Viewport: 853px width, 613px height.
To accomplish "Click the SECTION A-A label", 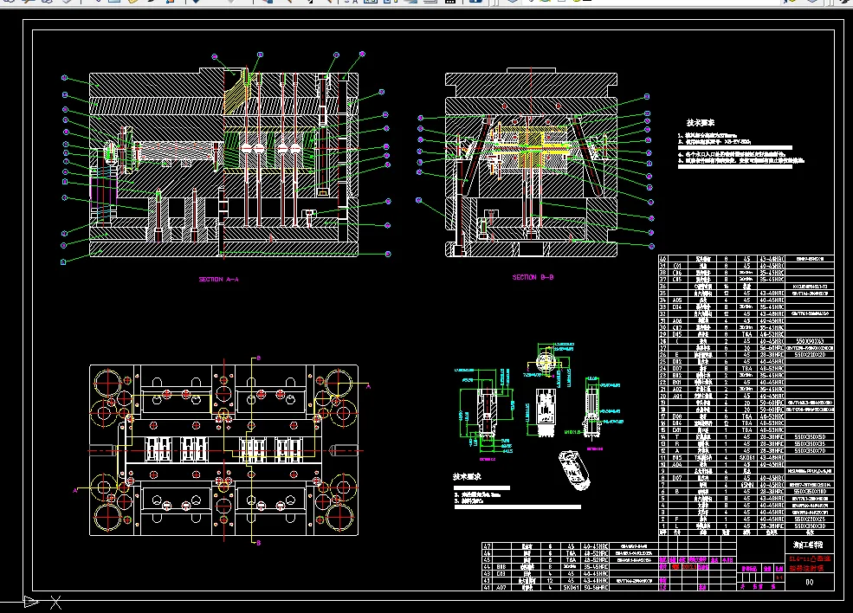I will [x=219, y=279].
